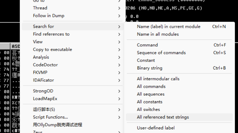Select Constant in search submenu

(146, 60)
